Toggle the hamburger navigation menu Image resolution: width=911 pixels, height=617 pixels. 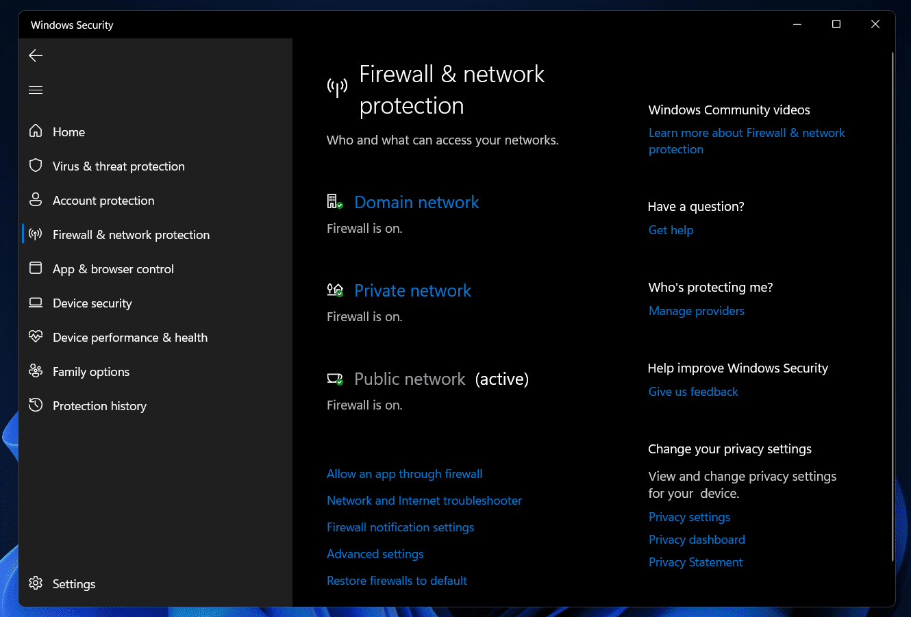[x=36, y=90]
